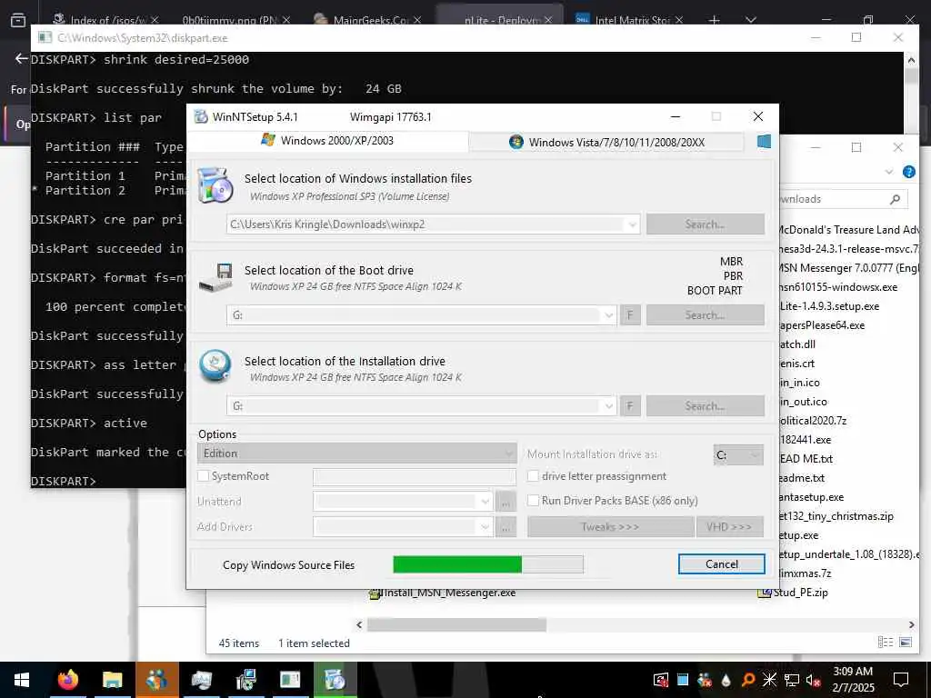Screen dimensions: 931x698
Task: Go back using the browser arrow
Action: coord(22,58)
